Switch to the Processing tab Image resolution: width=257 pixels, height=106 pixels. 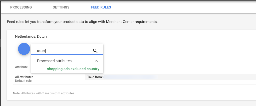tap(21, 7)
